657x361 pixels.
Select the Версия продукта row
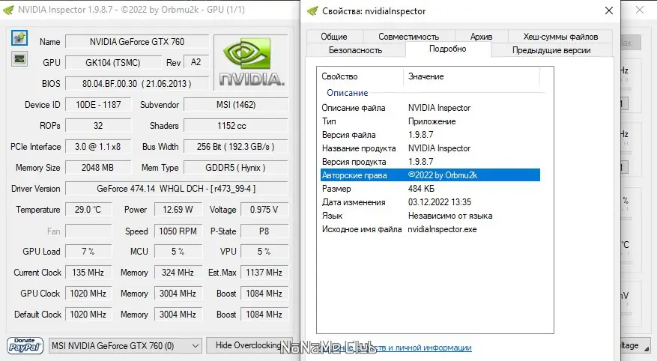(430, 162)
